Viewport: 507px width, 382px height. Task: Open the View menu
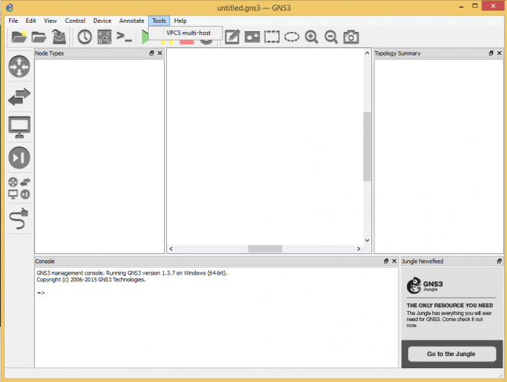point(50,21)
